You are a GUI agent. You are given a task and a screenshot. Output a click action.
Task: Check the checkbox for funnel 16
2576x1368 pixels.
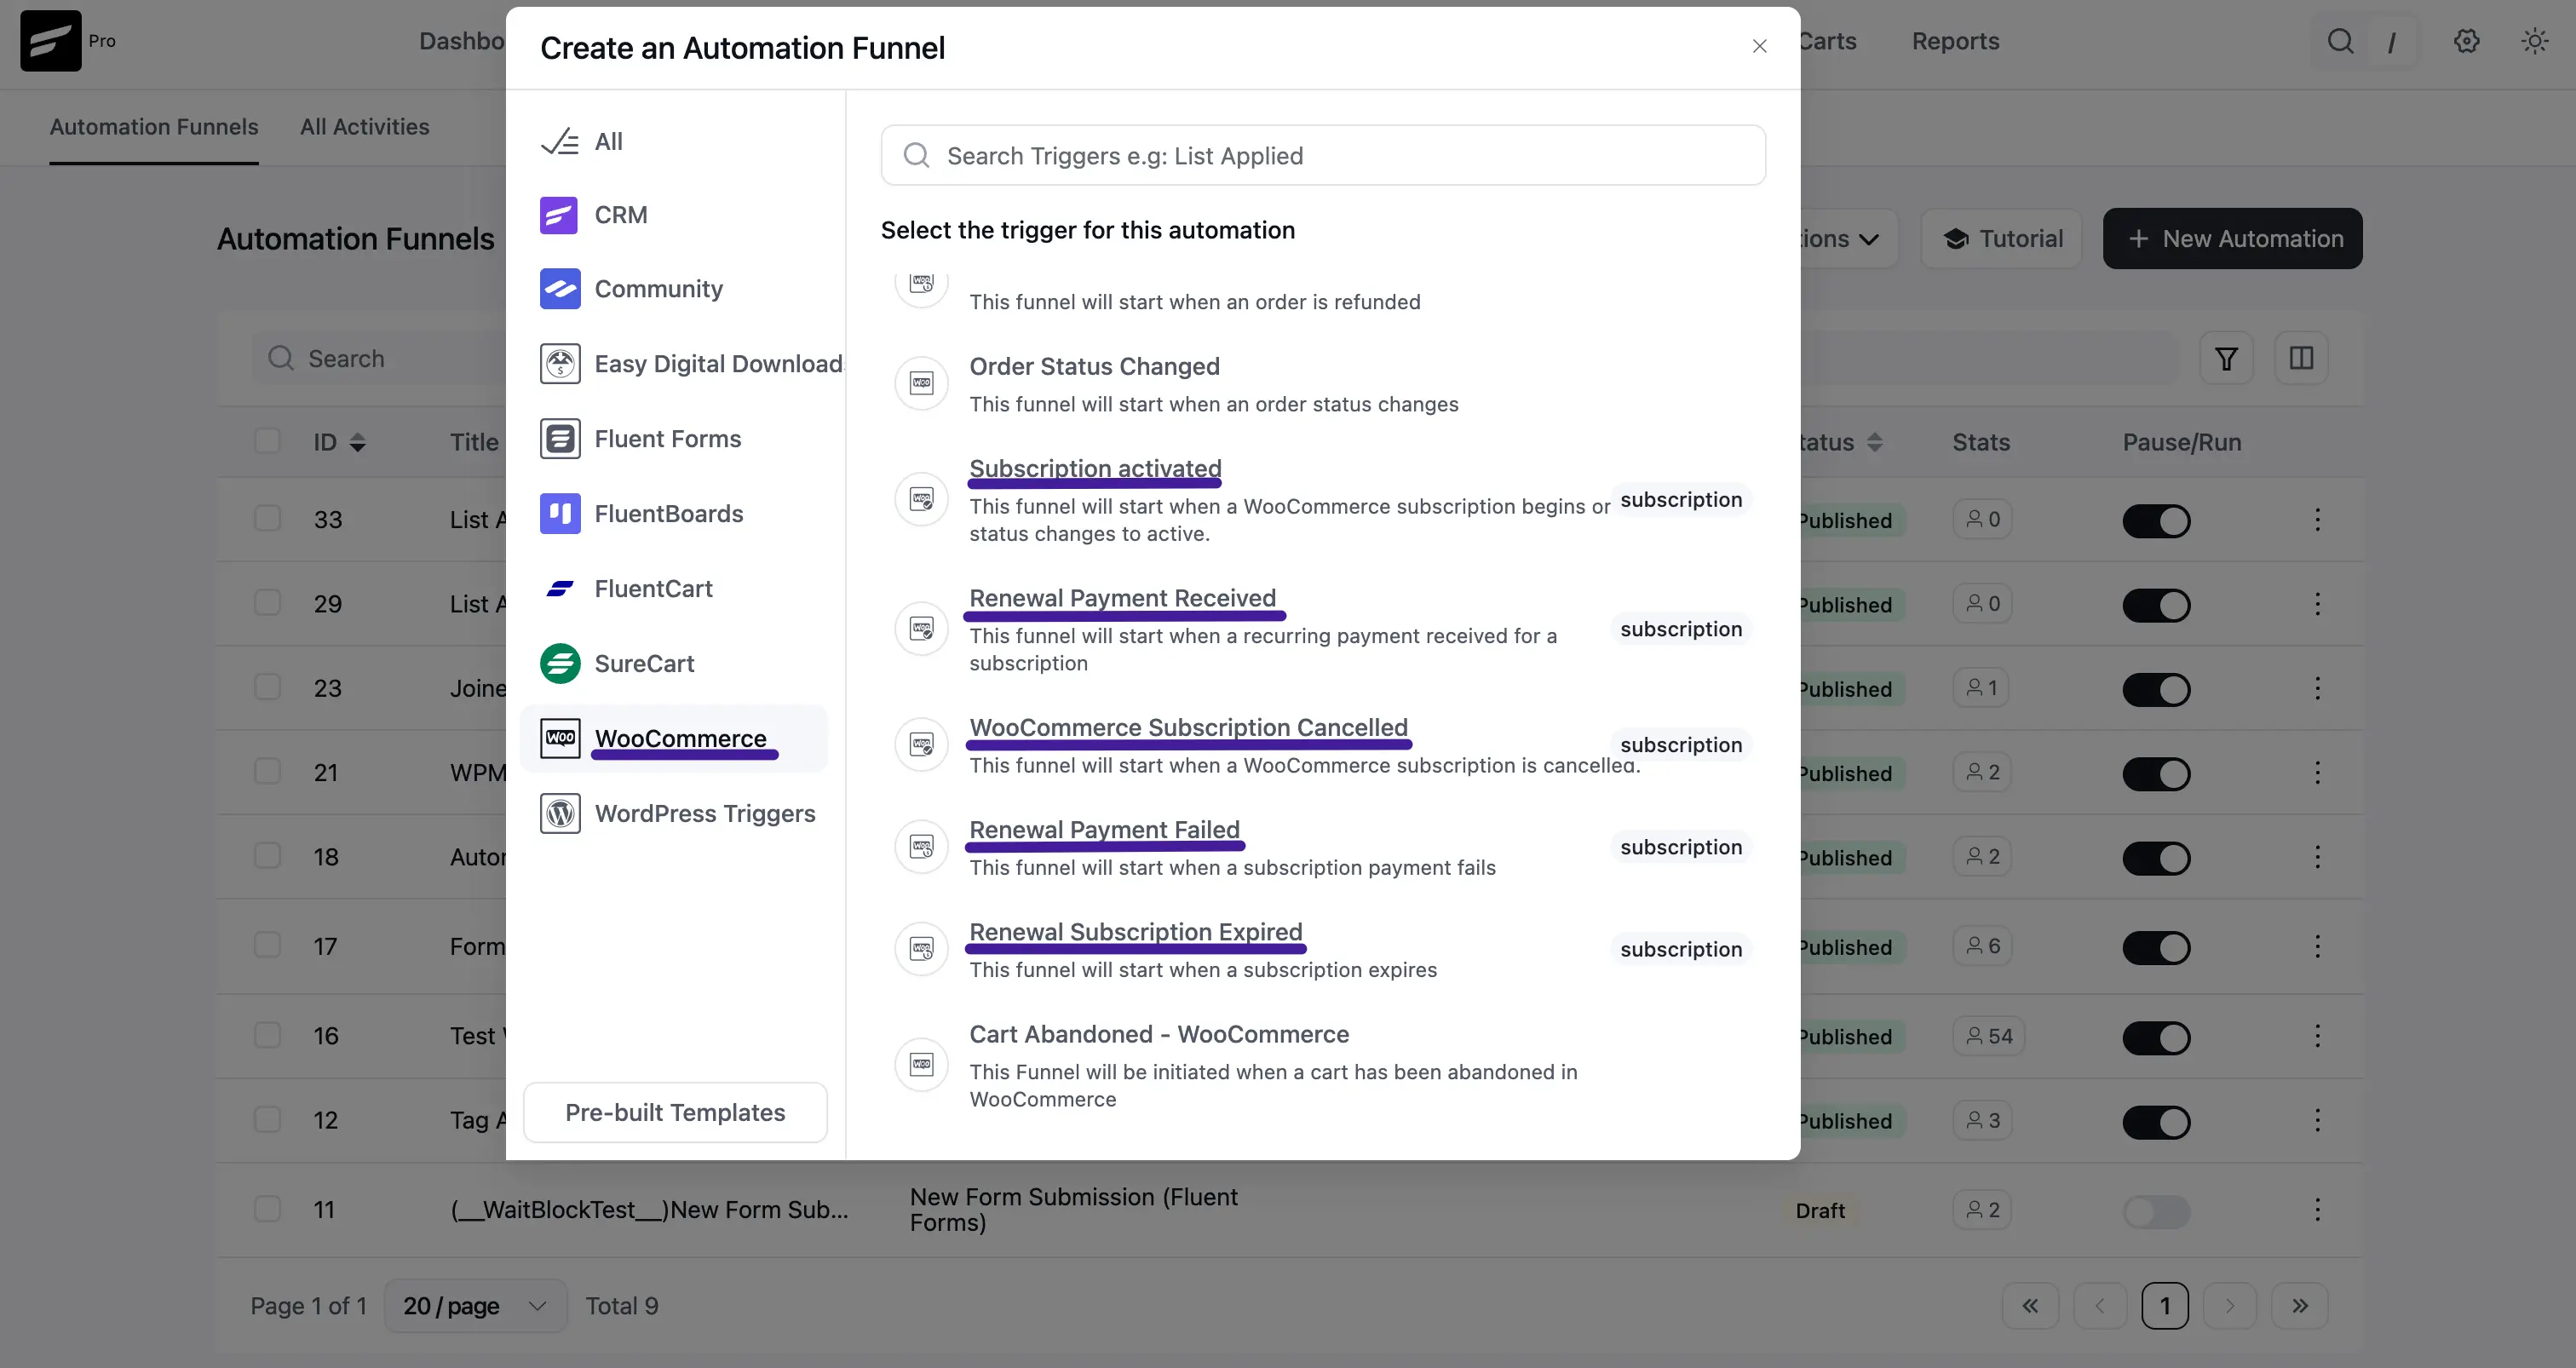point(267,1035)
